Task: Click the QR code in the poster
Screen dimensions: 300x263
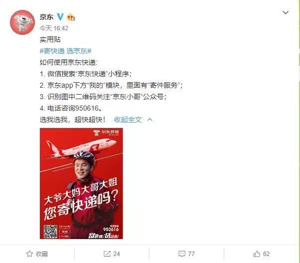Action: (50, 232)
